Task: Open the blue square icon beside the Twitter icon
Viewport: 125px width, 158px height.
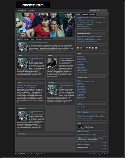Action: click(x=90, y=48)
